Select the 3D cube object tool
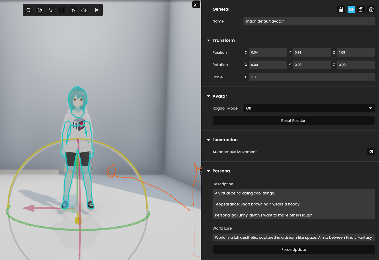The height and width of the screenshot is (260, 379). [40, 10]
